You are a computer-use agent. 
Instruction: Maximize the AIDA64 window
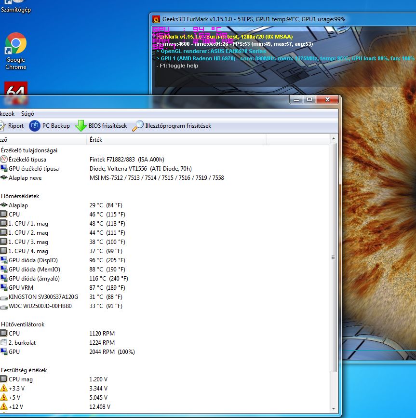[x=309, y=99]
